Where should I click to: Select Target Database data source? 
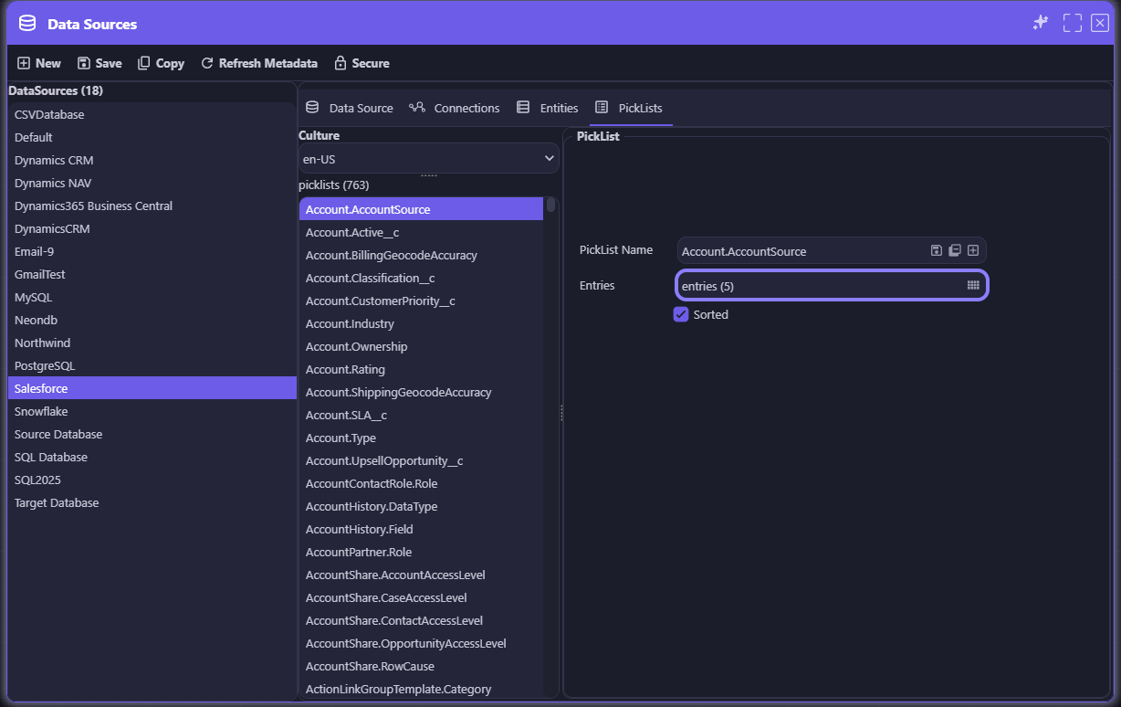coord(152,502)
